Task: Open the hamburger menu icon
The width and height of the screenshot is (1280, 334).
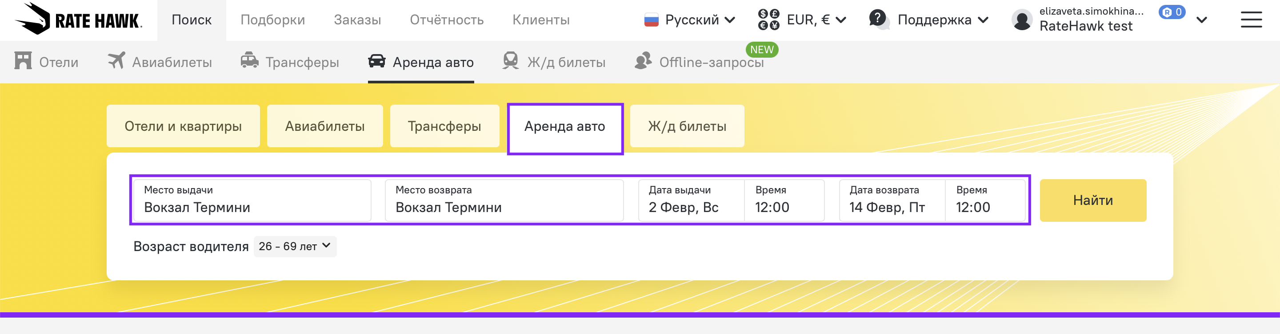Action: tap(1251, 20)
